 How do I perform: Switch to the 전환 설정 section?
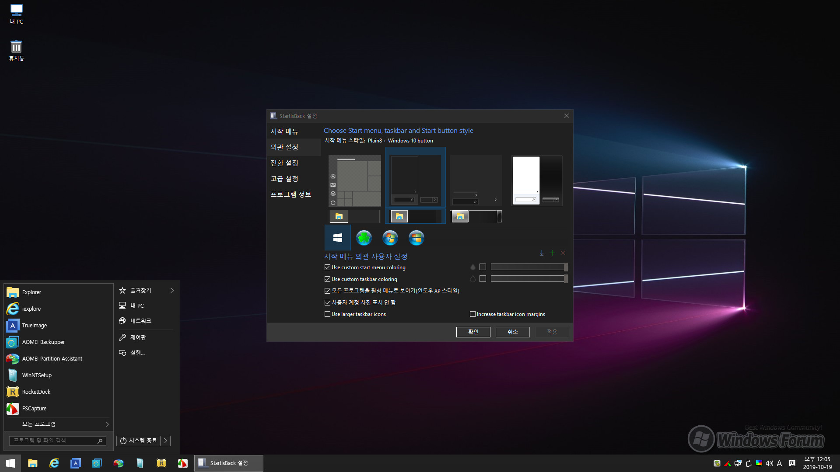[294, 163]
